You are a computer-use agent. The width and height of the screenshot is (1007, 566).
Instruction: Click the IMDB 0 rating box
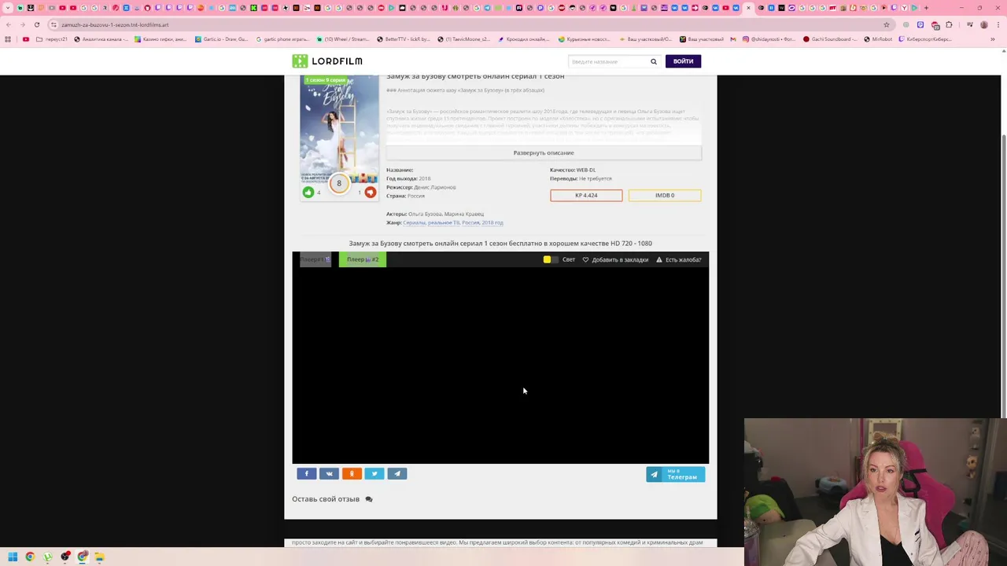tap(665, 195)
